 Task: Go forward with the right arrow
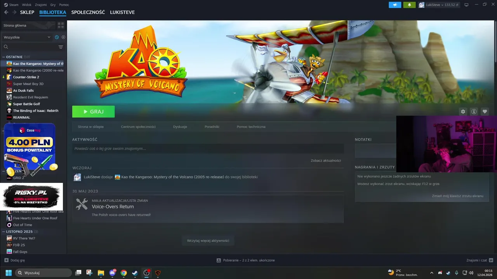[14, 12]
